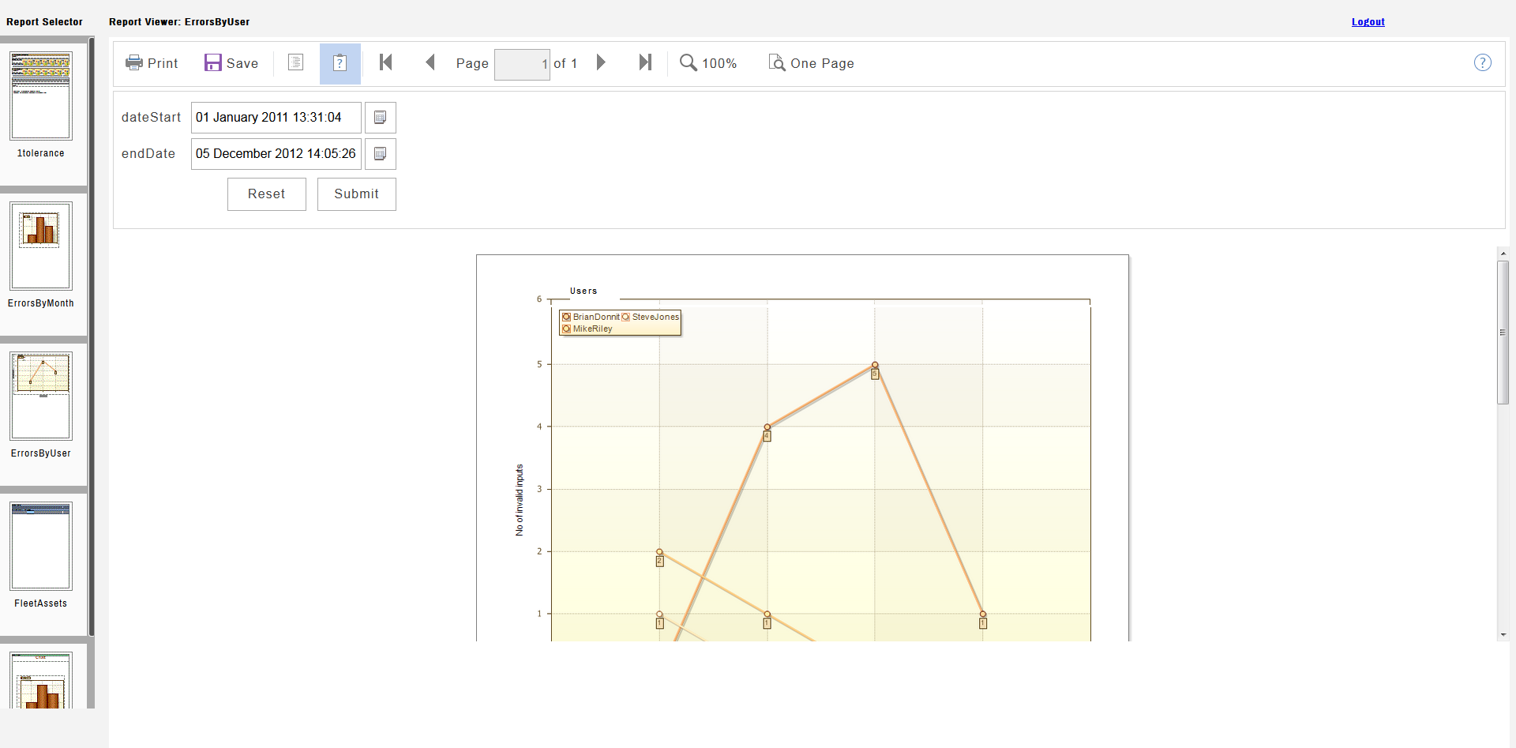Click the report scrollbar up arrow
The image size is (1516, 748).
click(1503, 254)
